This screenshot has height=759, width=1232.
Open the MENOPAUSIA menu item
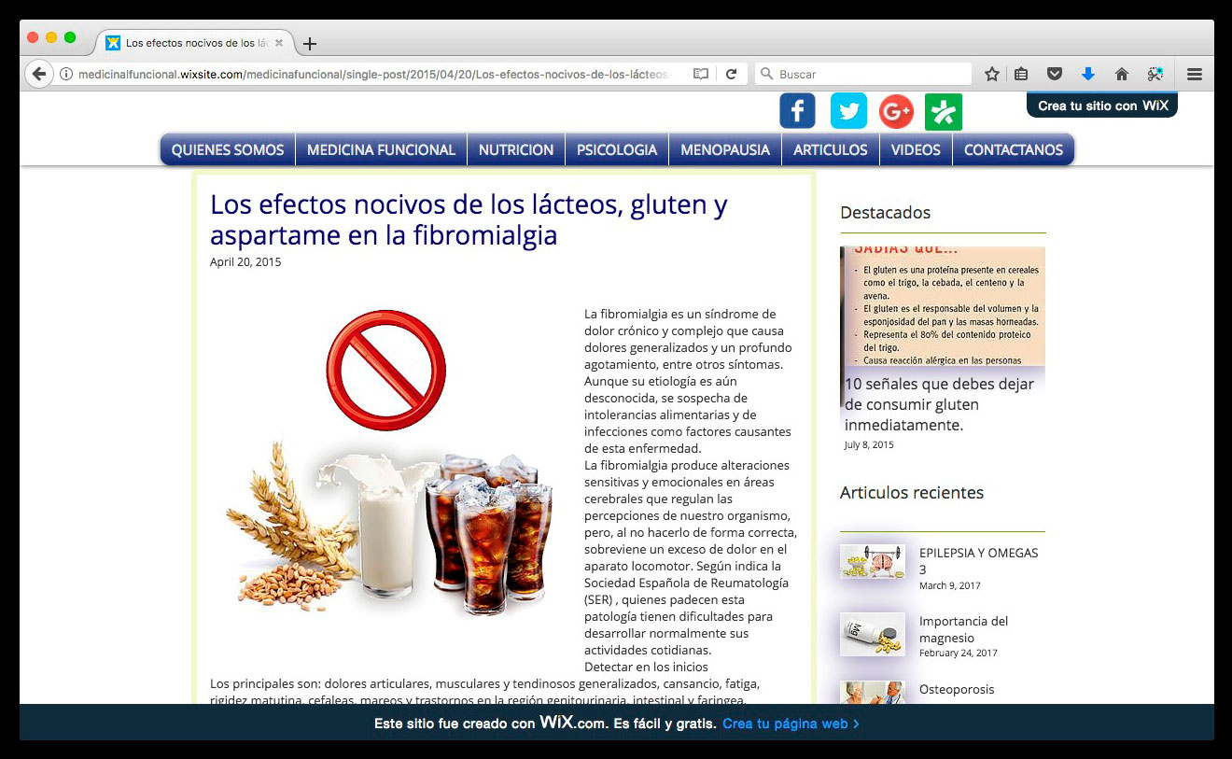point(725,149)
